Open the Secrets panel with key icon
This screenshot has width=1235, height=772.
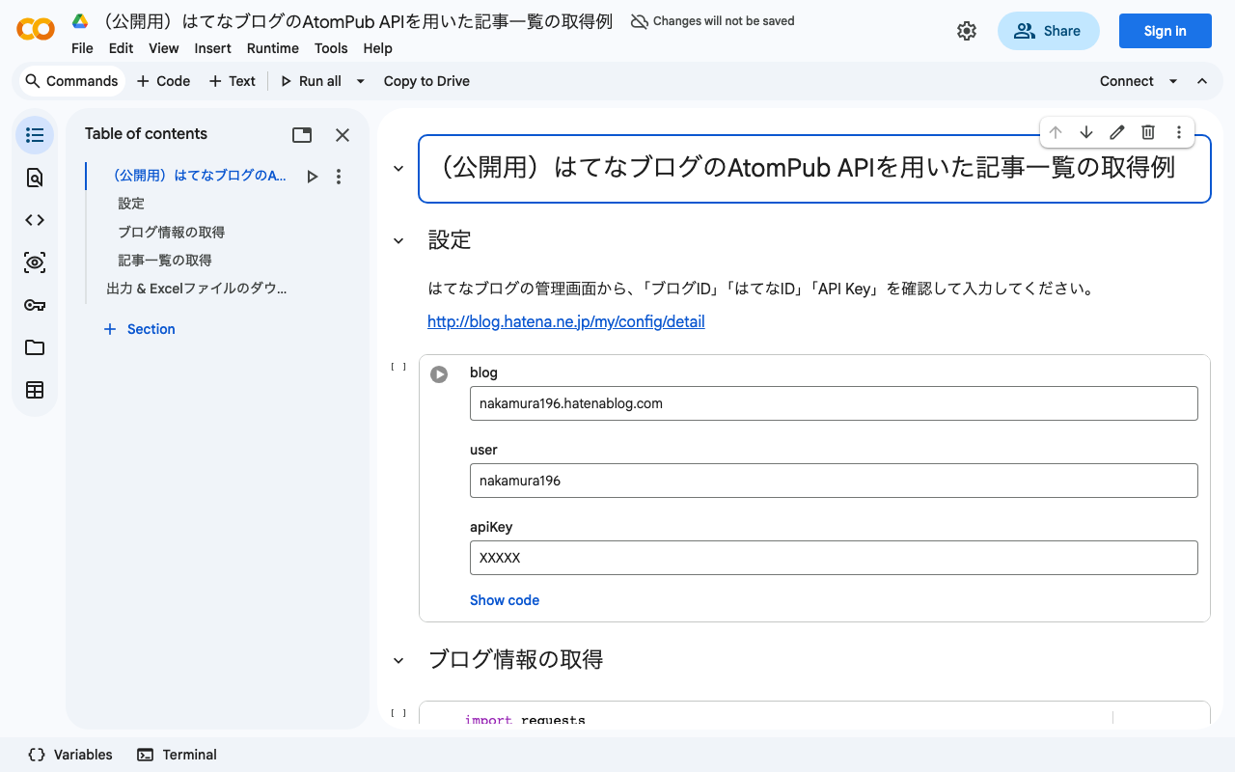click(34, 305)
